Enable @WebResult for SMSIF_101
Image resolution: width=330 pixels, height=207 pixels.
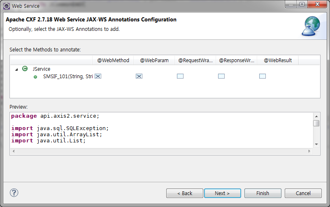(x=263, y=76)
